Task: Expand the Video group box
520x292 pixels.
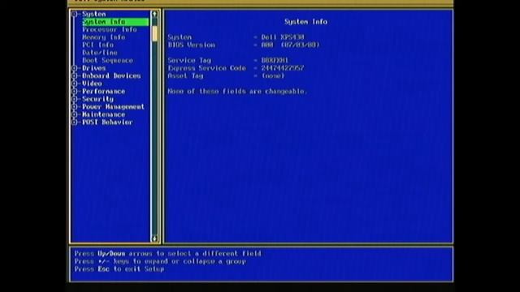Action: pyautogui.click(x=75, y=84)
